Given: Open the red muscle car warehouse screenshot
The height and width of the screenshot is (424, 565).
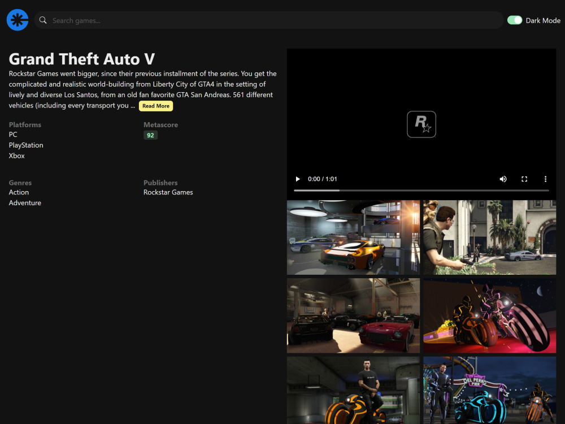Looking at the screenshot, I should 353,315.
